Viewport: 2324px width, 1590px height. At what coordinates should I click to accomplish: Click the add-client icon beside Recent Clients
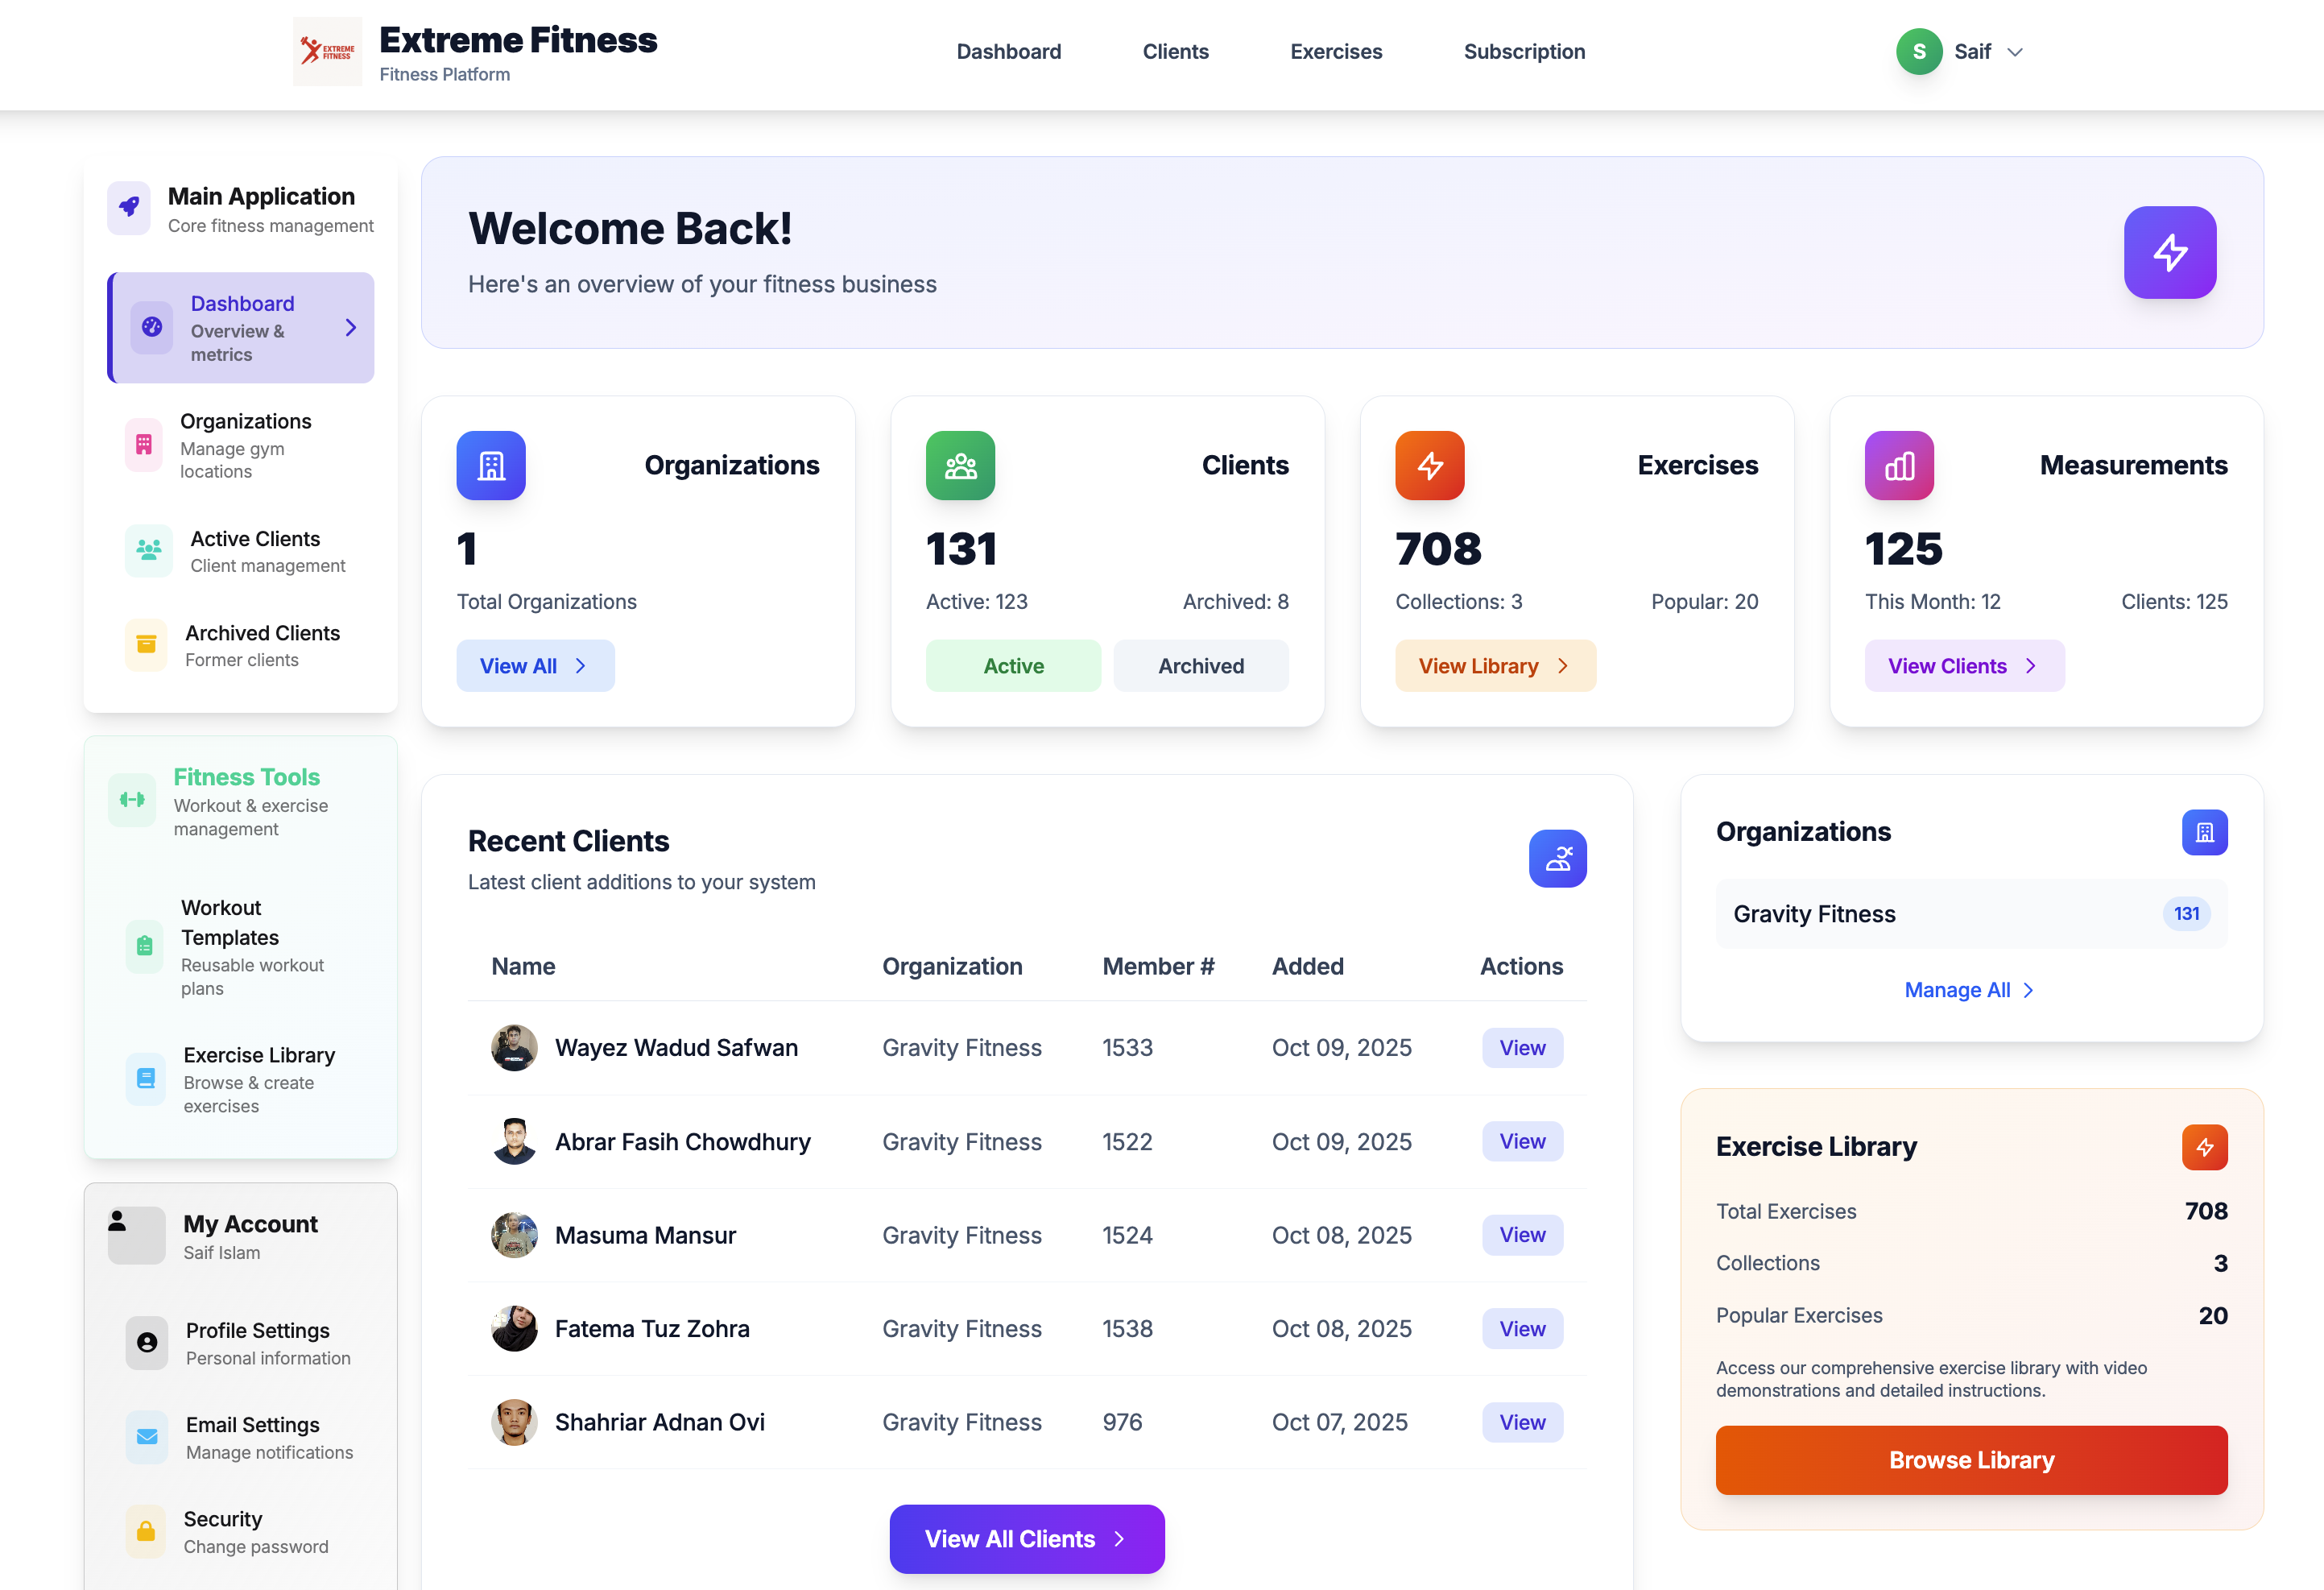tap(1557, 858)
